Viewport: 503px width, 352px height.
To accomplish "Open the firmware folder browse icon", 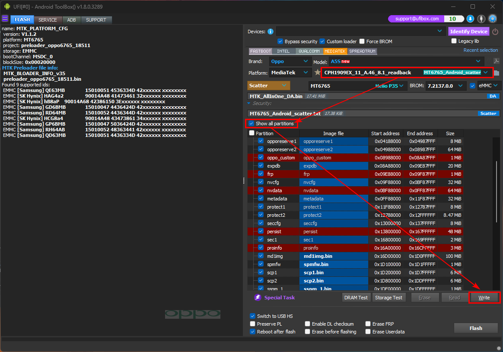I will tap(497, 73).
